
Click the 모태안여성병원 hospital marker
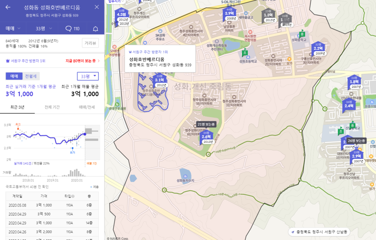coord(114,47)
